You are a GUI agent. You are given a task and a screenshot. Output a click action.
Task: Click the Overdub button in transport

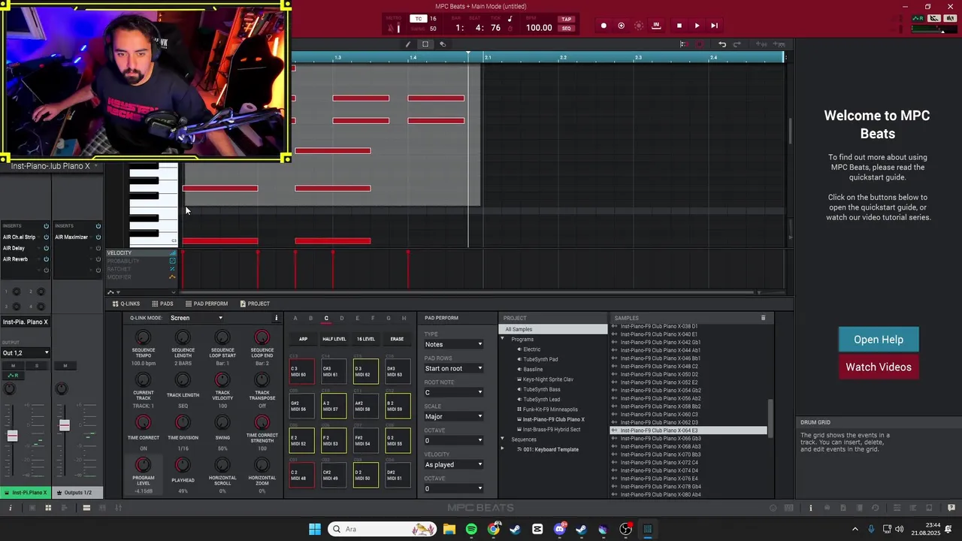[621, 26]
